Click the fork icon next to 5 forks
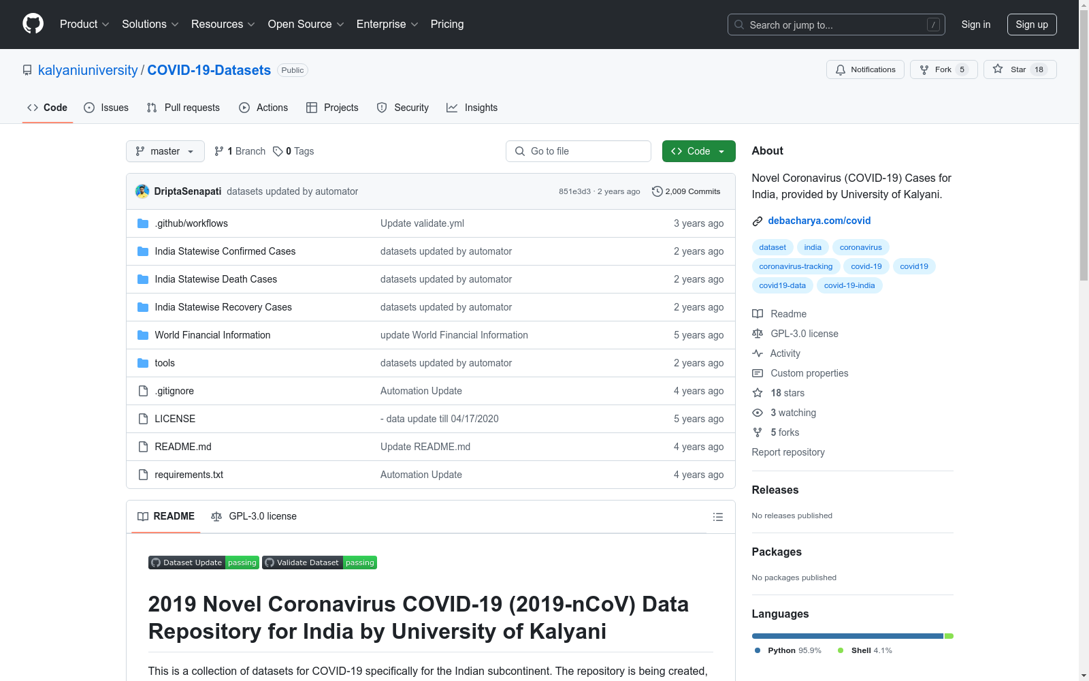This screenshot has height=681, width=1089. [x=758, y=432]
